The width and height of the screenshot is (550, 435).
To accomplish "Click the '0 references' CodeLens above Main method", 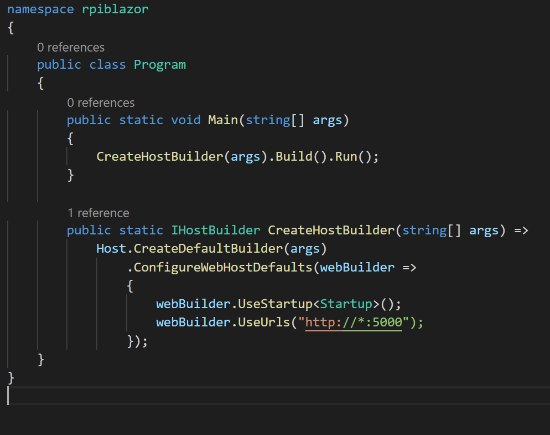I will pyautogui.click(x=101, y=103).
